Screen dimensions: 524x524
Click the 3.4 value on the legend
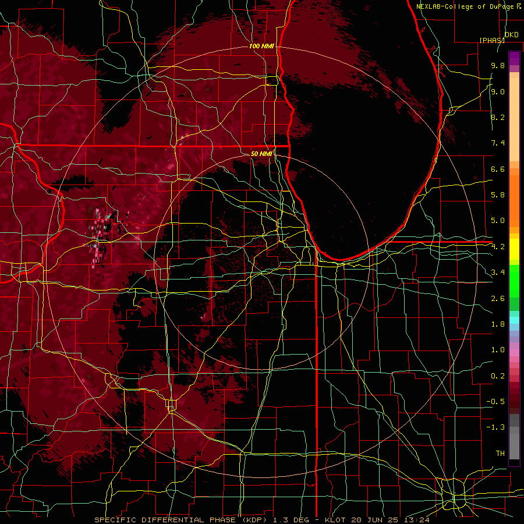coord(498,272)
